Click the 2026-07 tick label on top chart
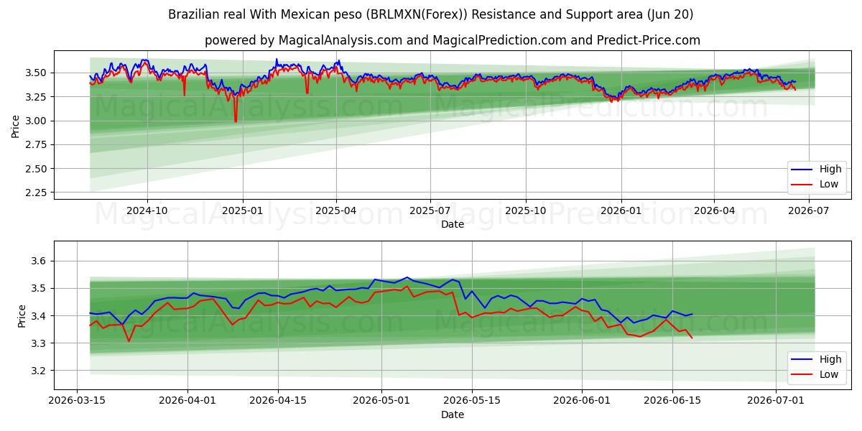The width and height of the screenshot is (862, 431). click(809, 210)
